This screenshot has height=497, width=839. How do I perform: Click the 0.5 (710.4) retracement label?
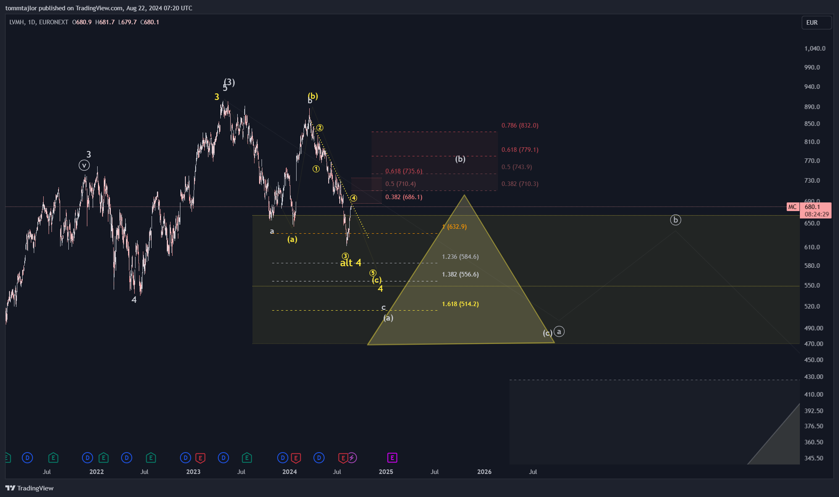[400, 184]
